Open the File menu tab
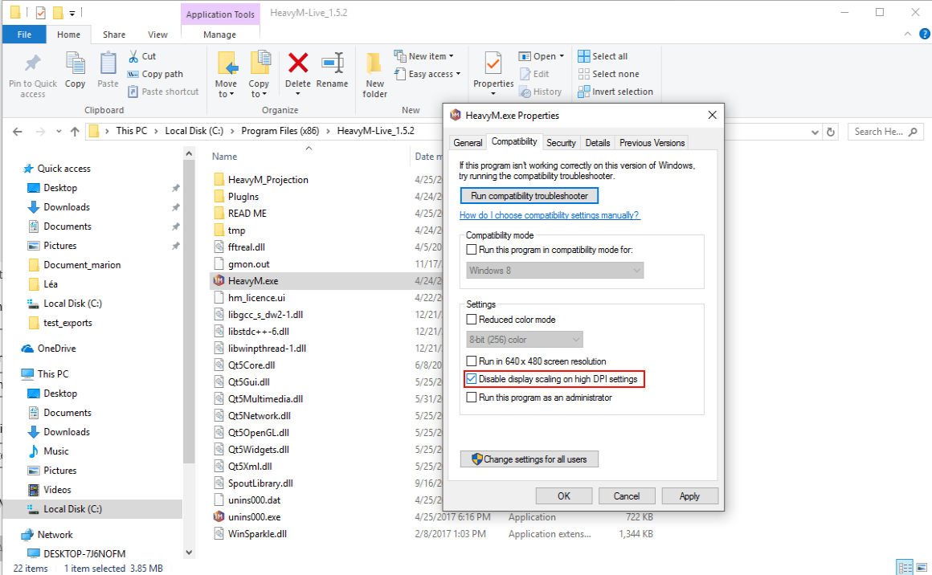 point(24,35)
